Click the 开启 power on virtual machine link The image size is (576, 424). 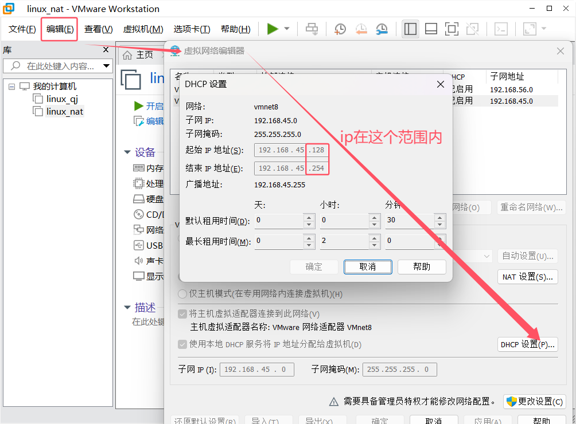coord(154,106)
